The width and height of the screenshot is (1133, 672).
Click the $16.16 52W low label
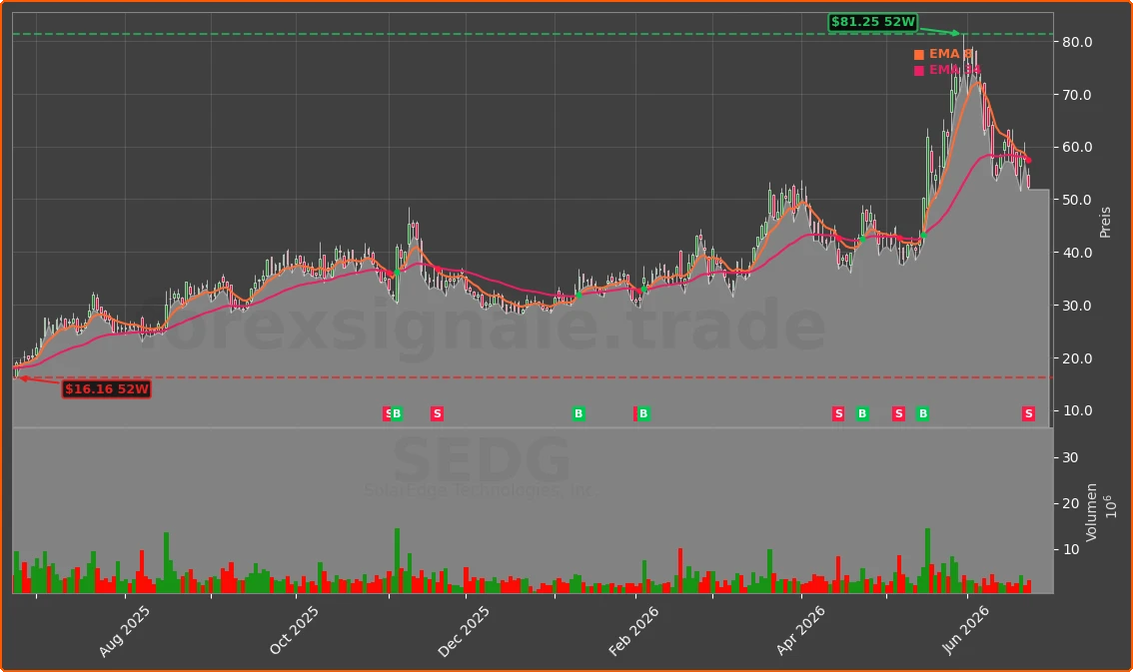point(106,389)
